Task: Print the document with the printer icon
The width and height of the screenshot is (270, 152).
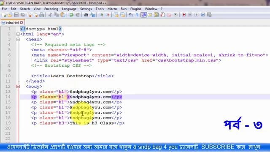Action: [x=42, y=15]
